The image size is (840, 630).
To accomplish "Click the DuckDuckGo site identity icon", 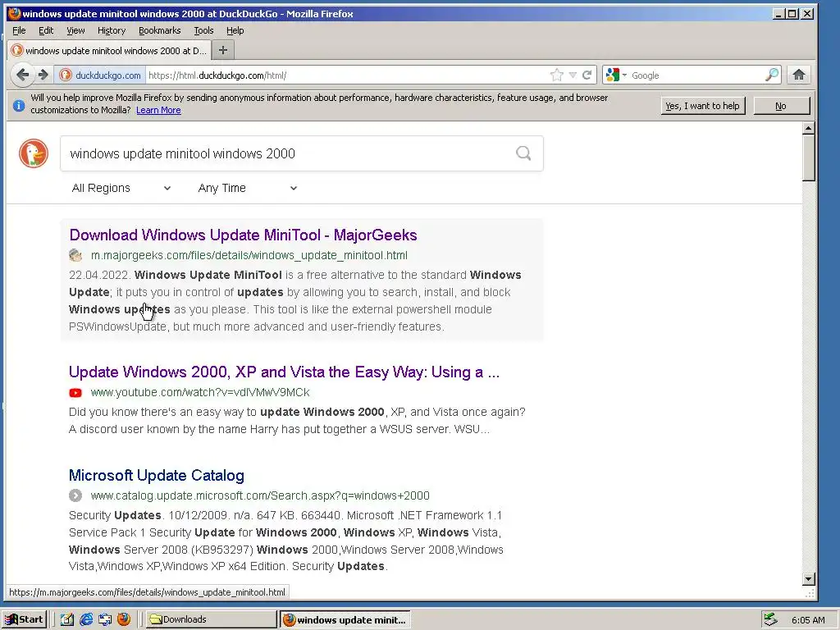I will point(66,75).
